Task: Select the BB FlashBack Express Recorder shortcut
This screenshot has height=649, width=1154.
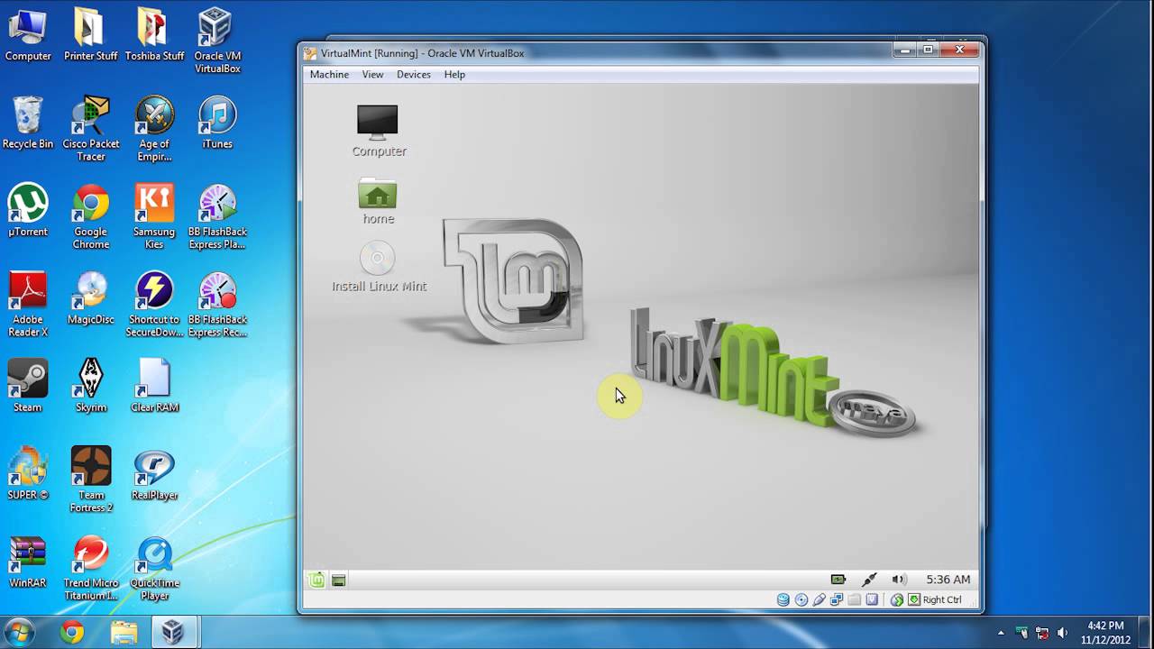Action: [x=217, y=305]
